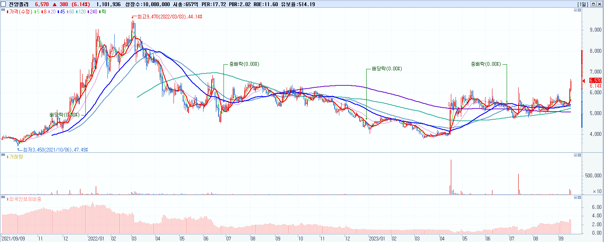Click the 배당락 marker near 2022/12
The image size is (604, 242).
tap(387, 69)
